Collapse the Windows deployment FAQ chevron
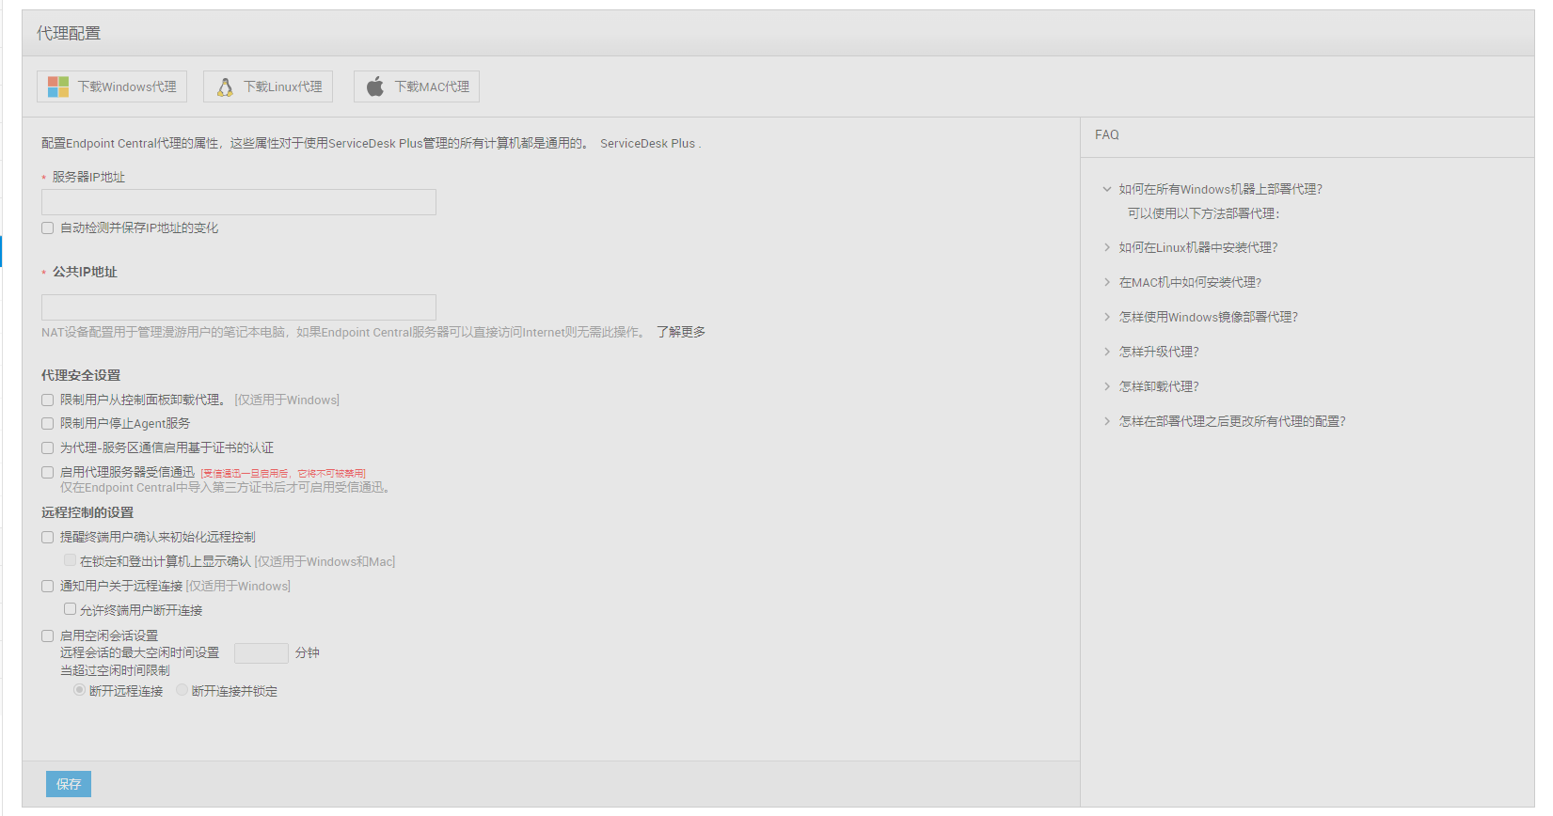The width and height of the screenshot is (1553, 816). 1107,189
